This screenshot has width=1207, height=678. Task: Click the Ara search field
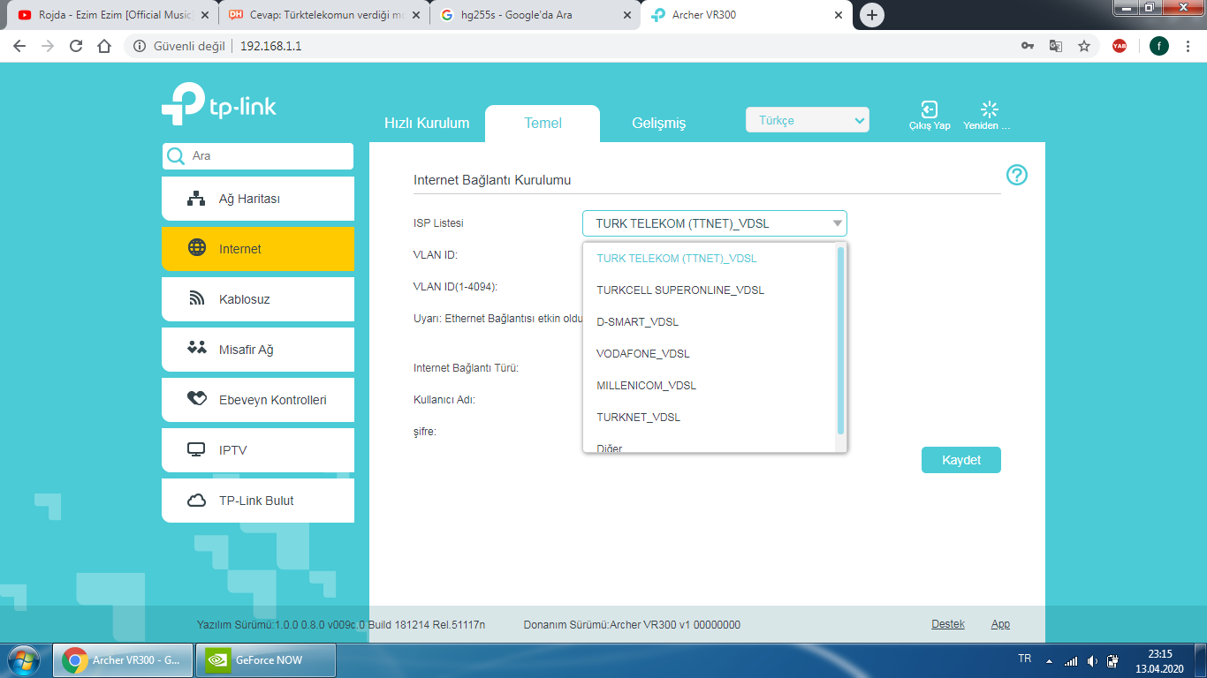click(258, 155)
